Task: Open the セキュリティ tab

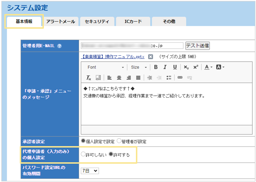Action: (97, 22)
